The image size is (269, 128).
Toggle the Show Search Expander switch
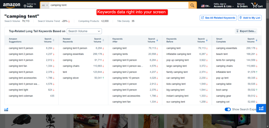coord(228,109)
